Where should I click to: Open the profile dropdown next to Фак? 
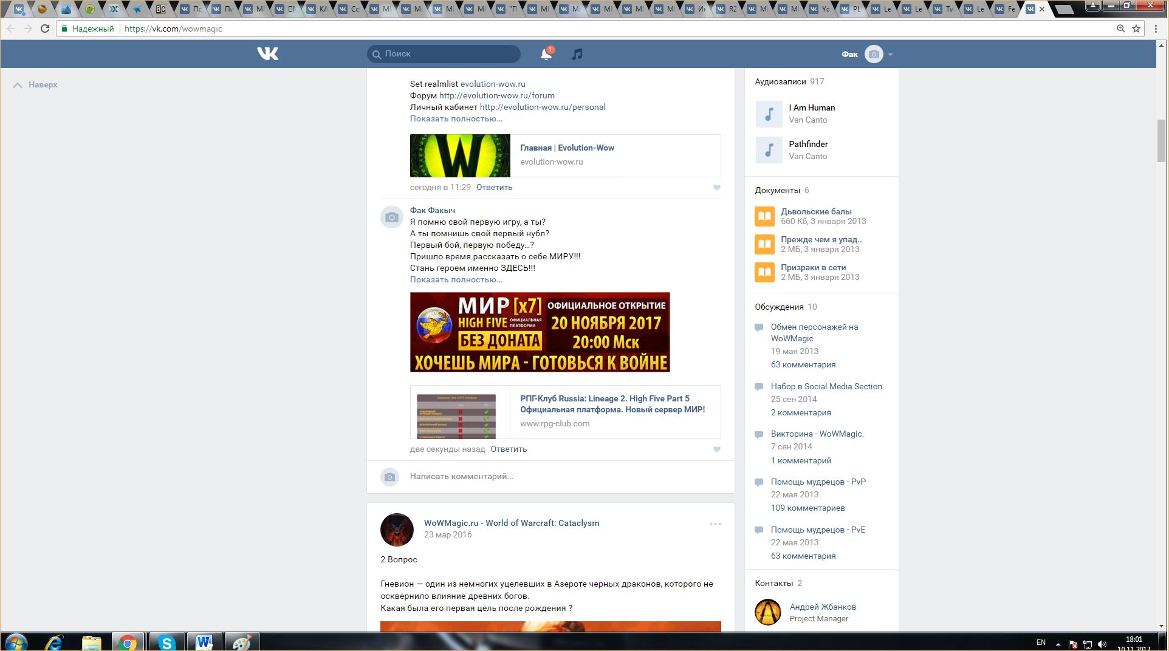coord(890,55)
